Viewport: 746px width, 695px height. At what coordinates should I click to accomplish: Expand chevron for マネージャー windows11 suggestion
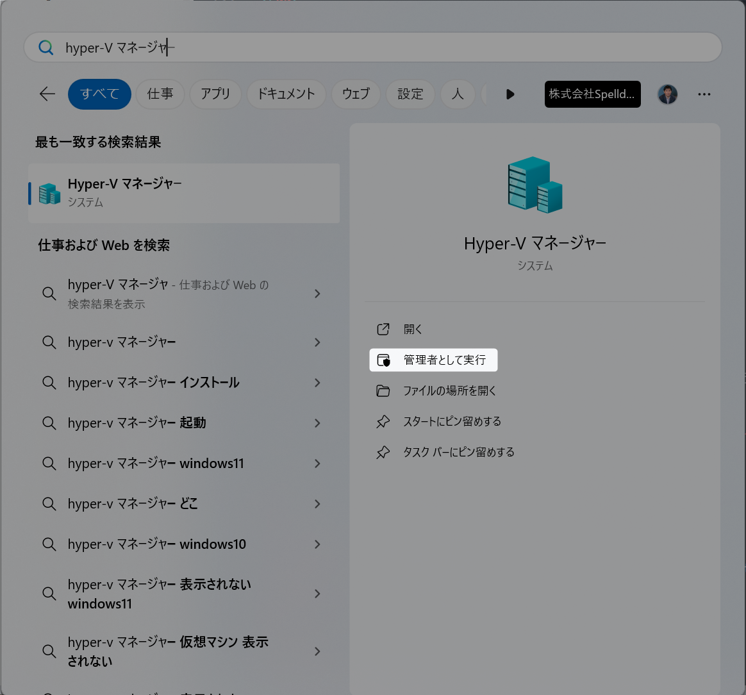tap(317, 464)
